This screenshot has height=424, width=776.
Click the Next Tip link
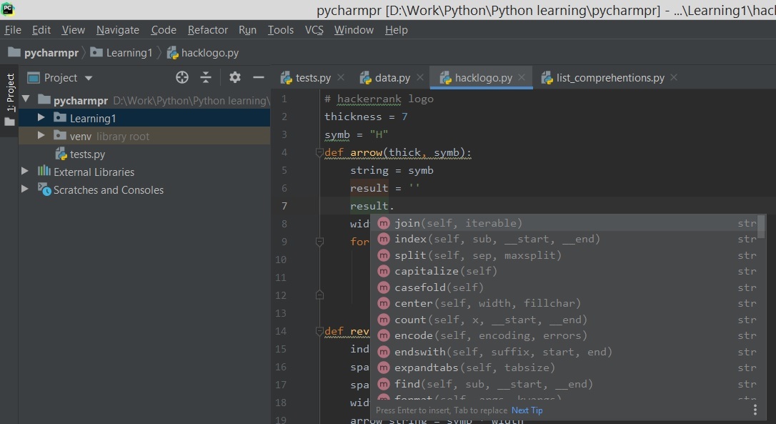[527, 410]
